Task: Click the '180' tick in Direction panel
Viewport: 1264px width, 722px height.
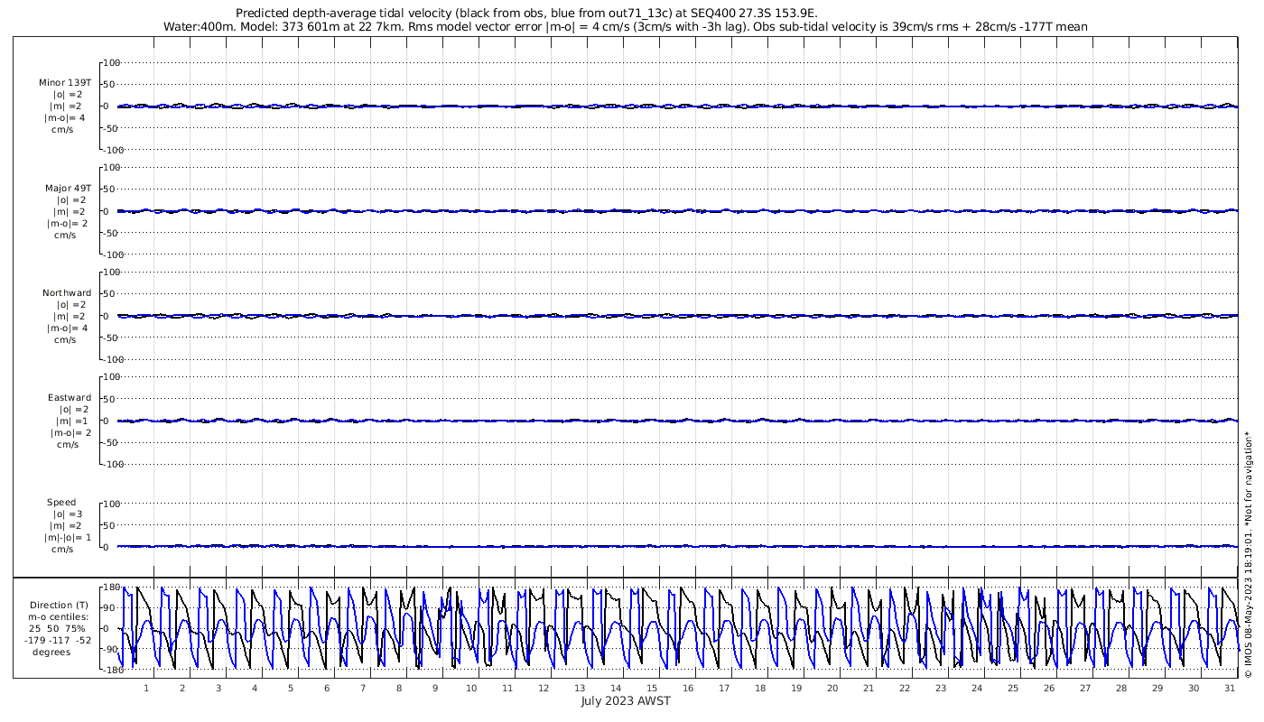Action: [x=111, y=588]
